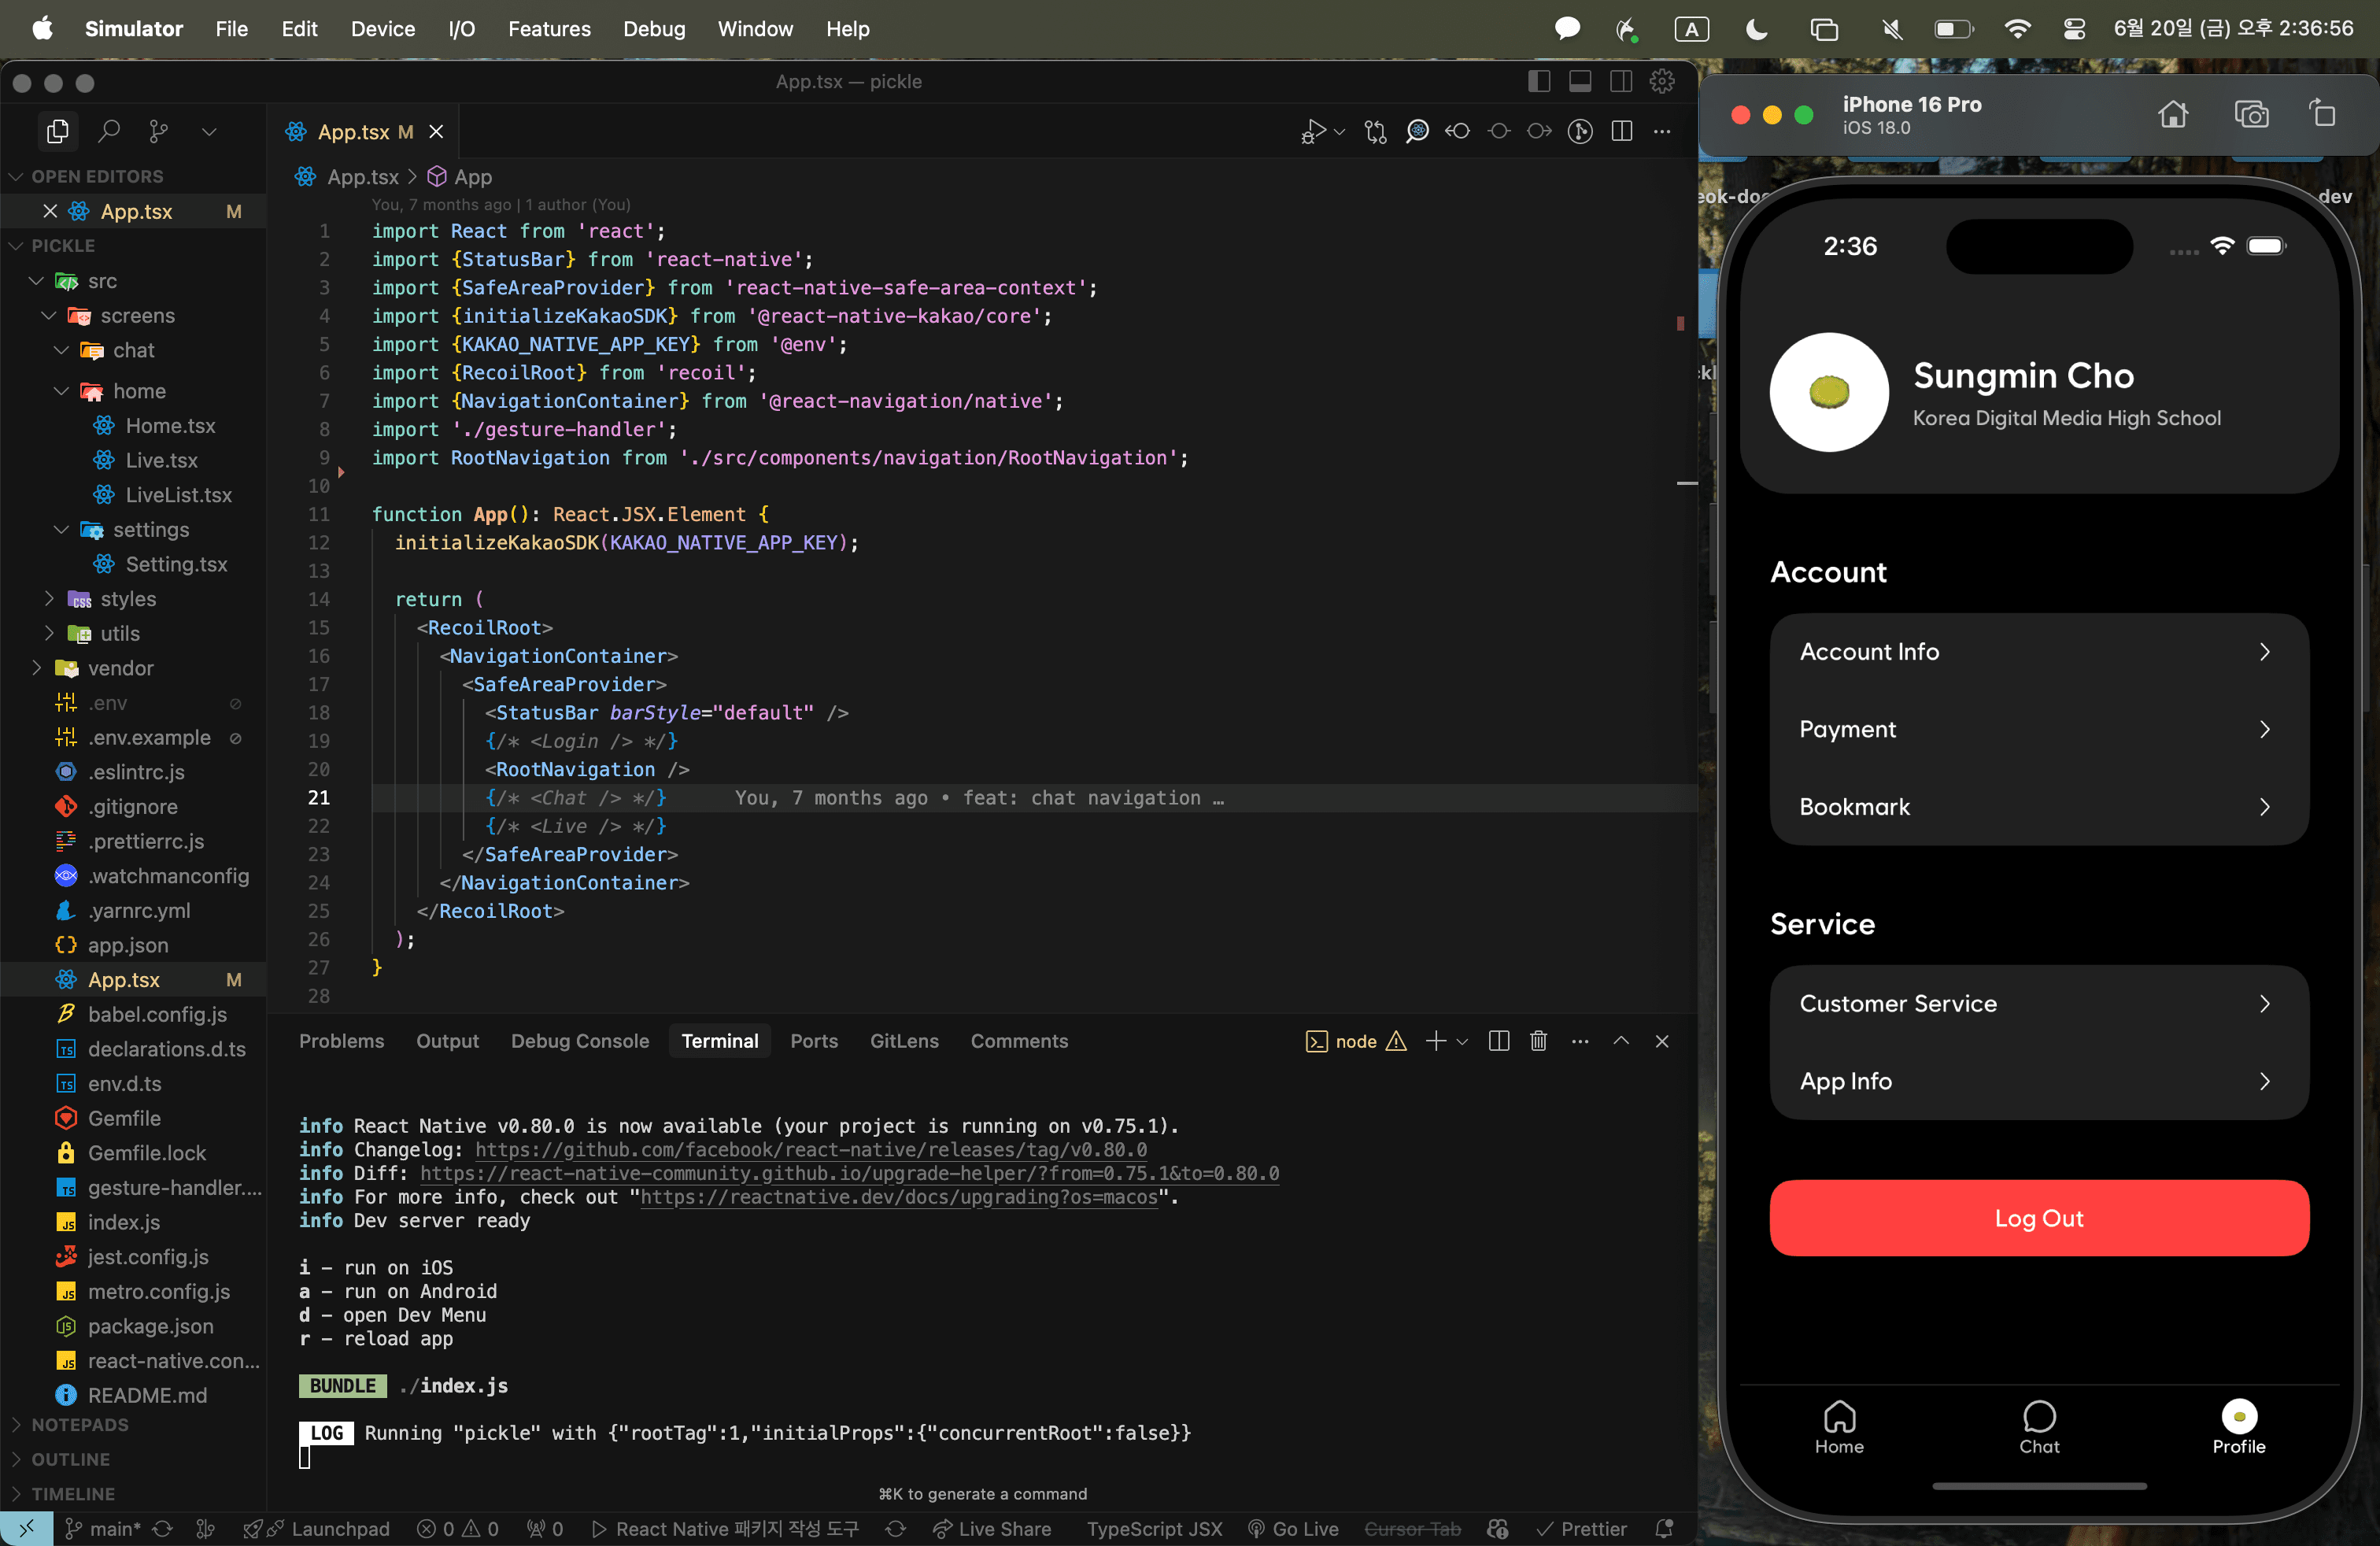Switch to the Ports panel tab
The height and width of the screenshot is (1546, 2380).
tap(814, 1042)
